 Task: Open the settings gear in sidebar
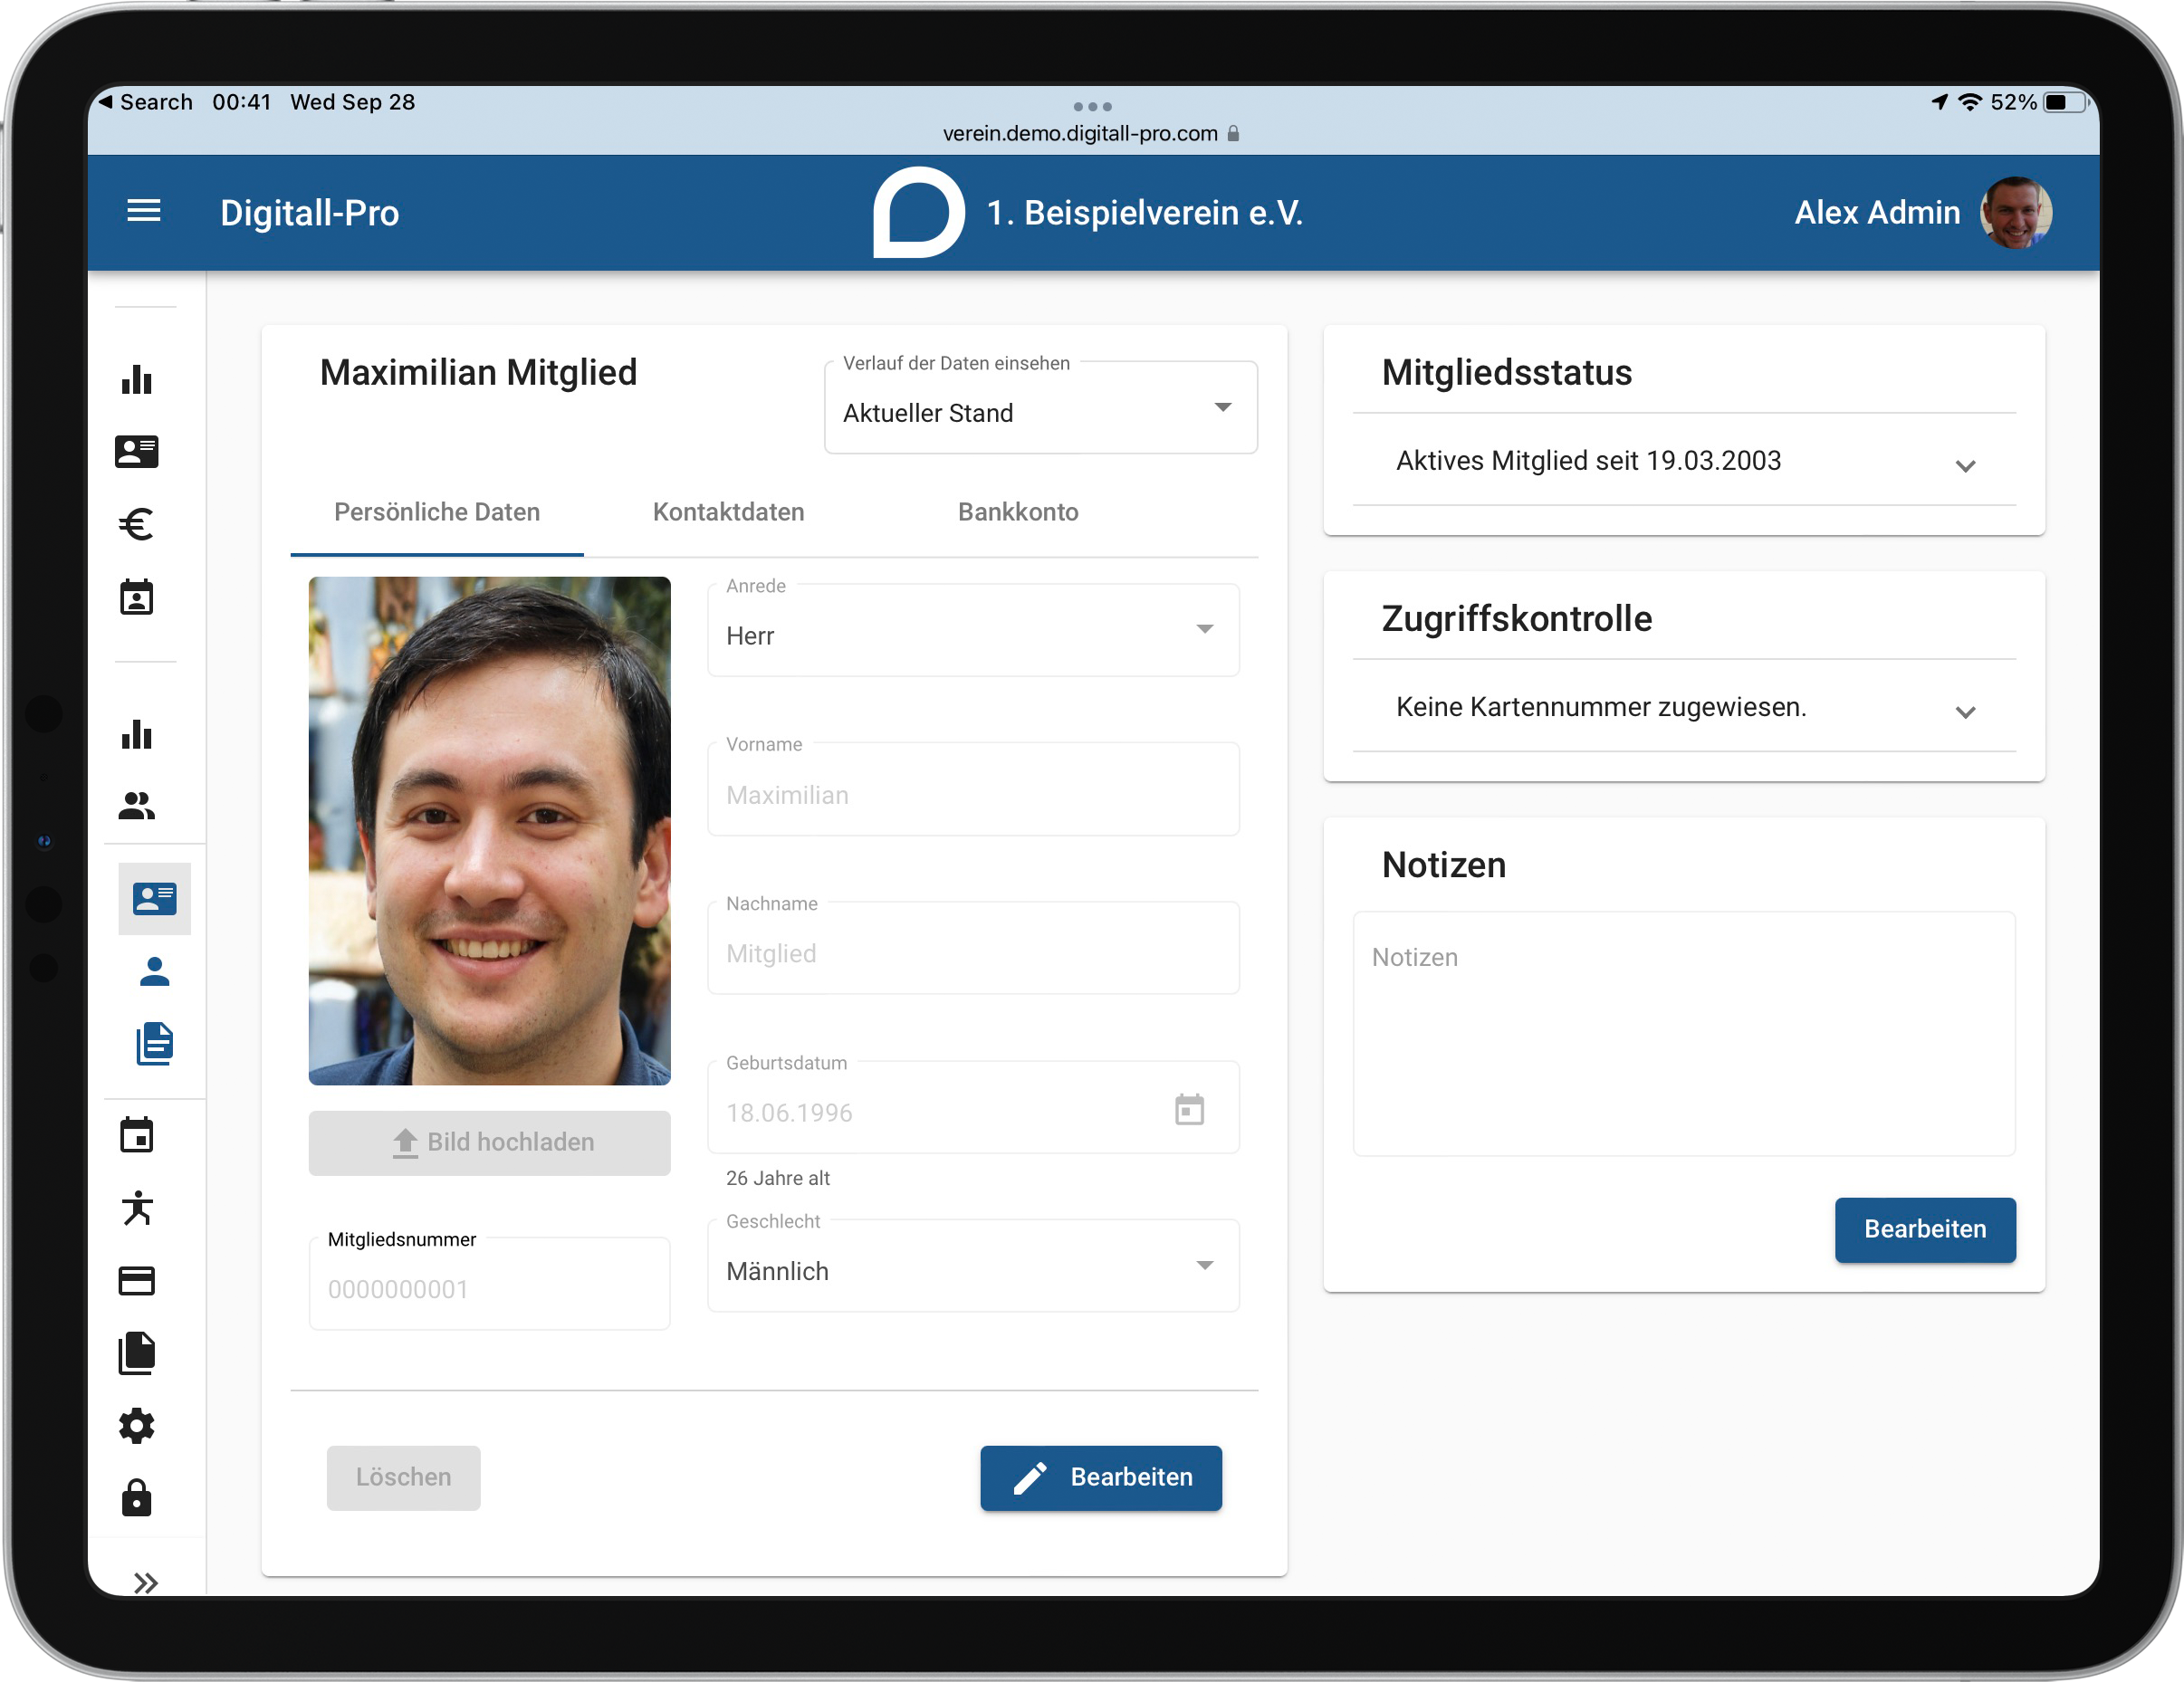point(137,1426)
